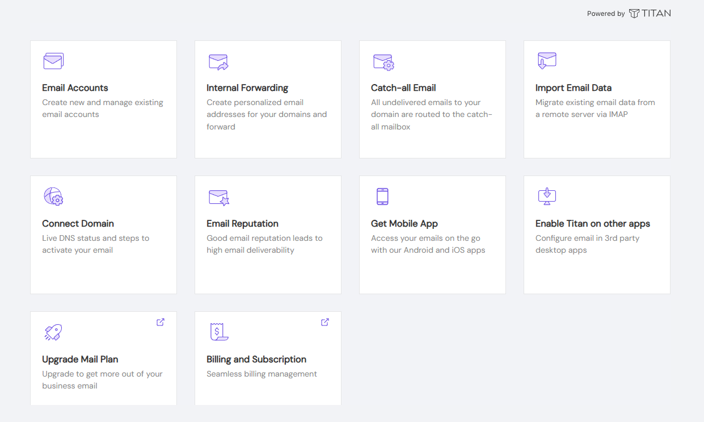This screenshot has height=422, width=704.
Task: Open external link icon on Billing card
Action: tap(325, 322)
